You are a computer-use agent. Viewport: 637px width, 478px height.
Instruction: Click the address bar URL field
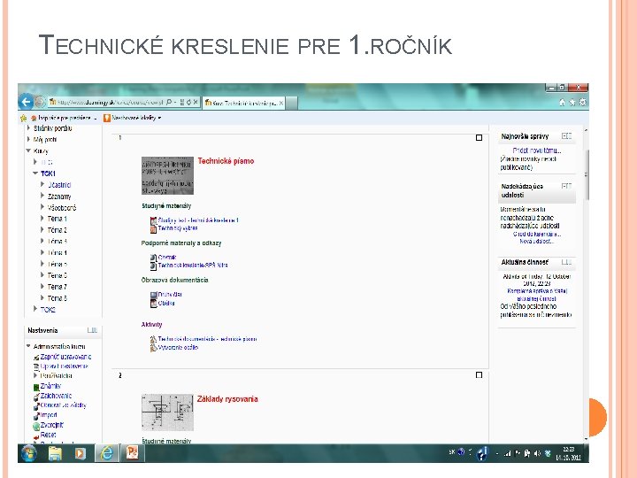106,103
